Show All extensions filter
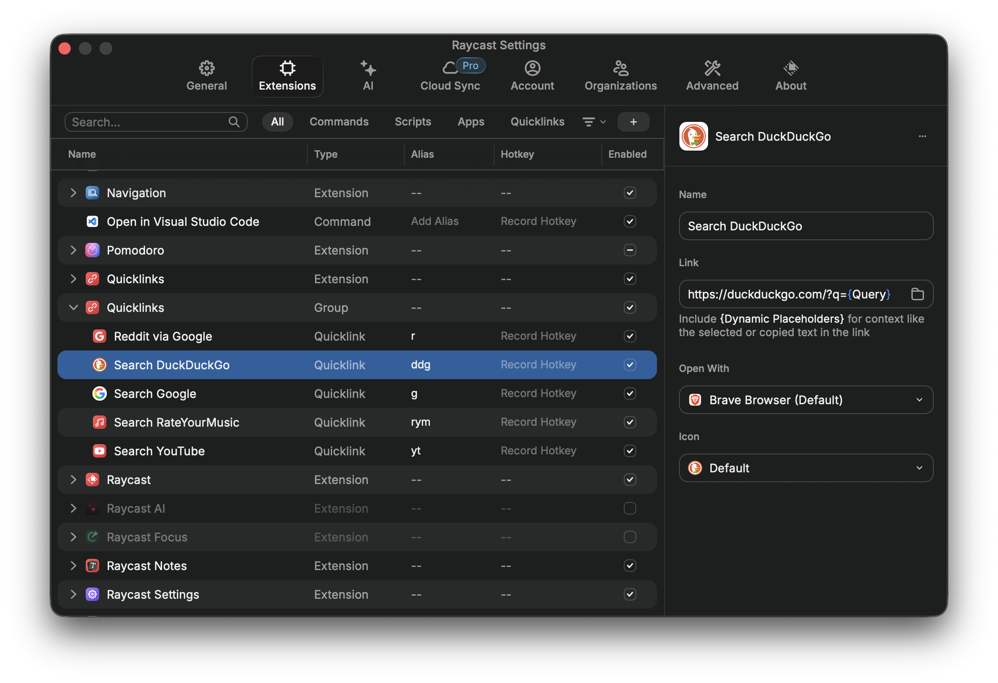Screen dimensions: 998x683 [277, 122]
